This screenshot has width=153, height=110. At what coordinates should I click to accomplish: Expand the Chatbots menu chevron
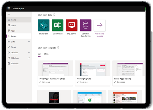tap(29, 53)
